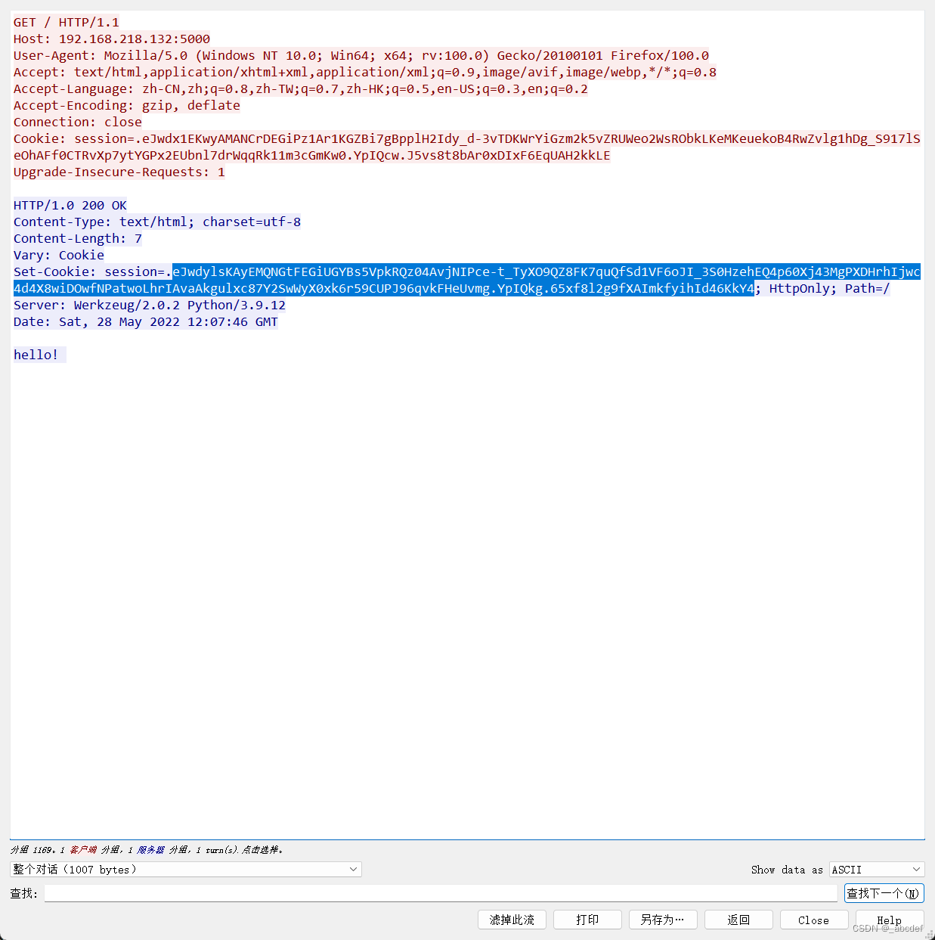935x940 pixels.
Task: Click the packet count status text below stream
Action: [x=147, y=850]
